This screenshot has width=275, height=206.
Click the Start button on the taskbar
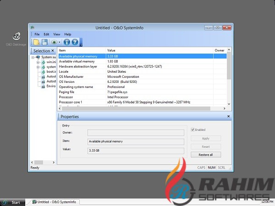(x=12, y=202)
